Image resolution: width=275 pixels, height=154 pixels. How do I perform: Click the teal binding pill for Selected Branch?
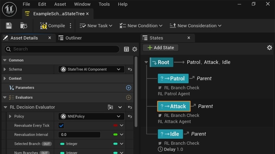coord(115,144)
